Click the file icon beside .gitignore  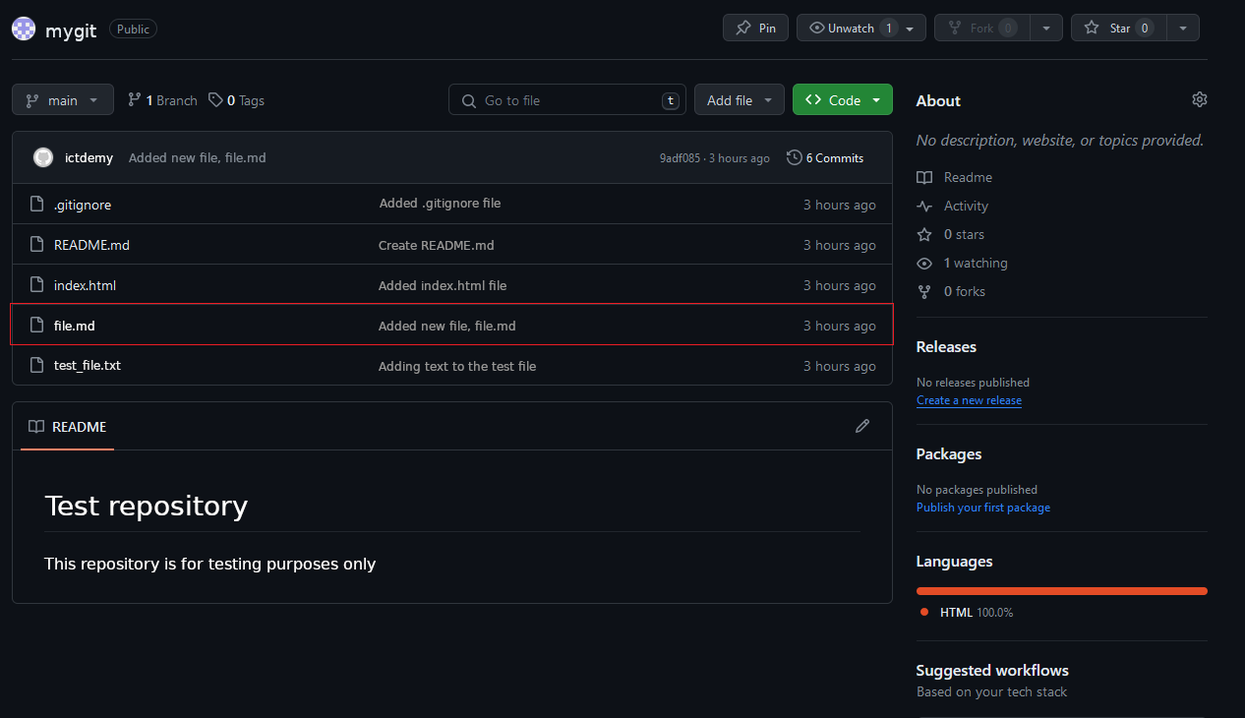pyautogui.click(x=37, y=205)
